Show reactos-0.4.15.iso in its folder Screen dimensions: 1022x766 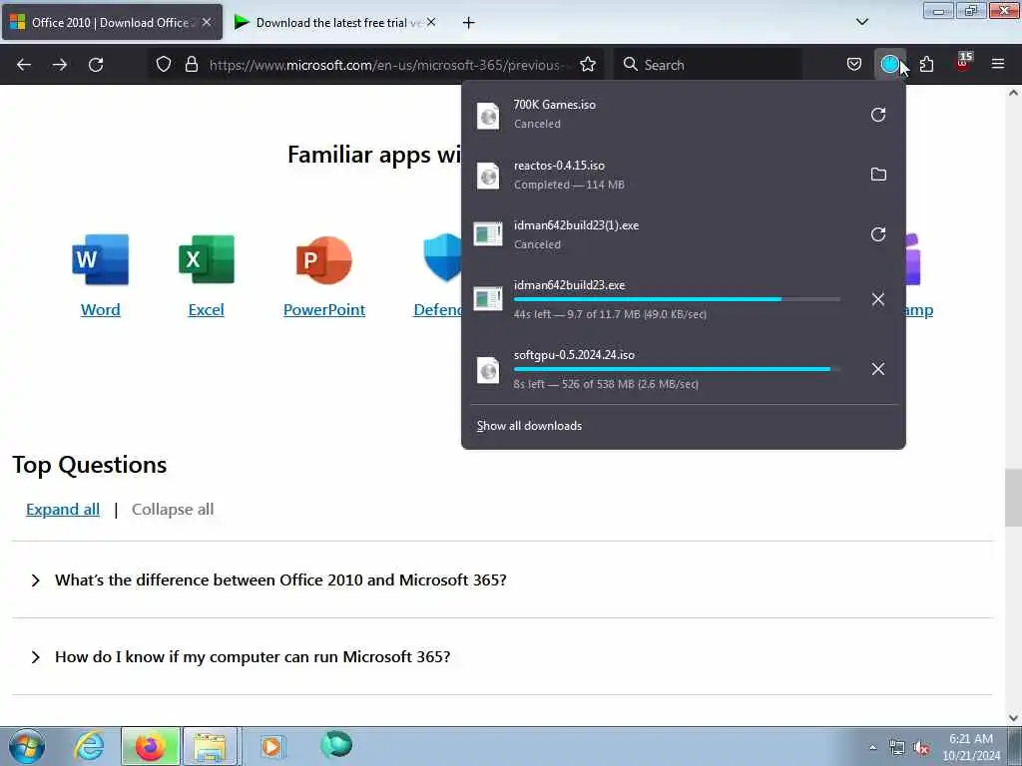878,174
